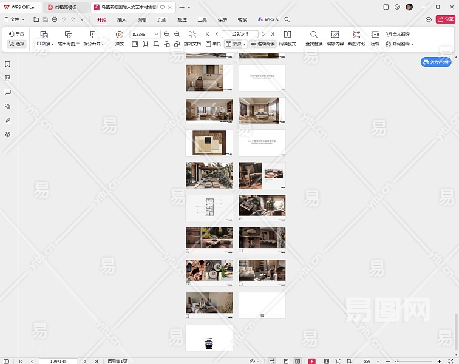Open the 插入 insert tab

click(122, 19)
